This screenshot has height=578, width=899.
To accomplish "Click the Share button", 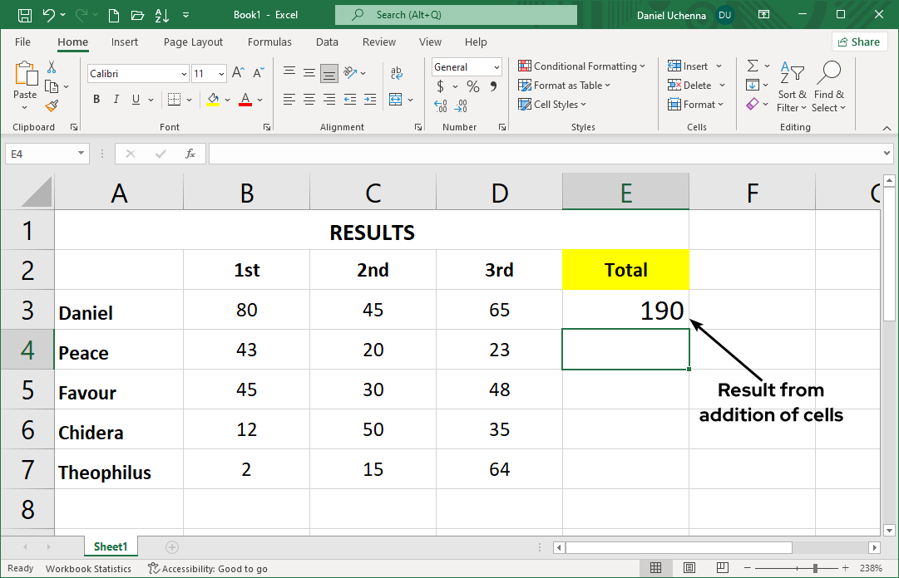I will [859, 41].
